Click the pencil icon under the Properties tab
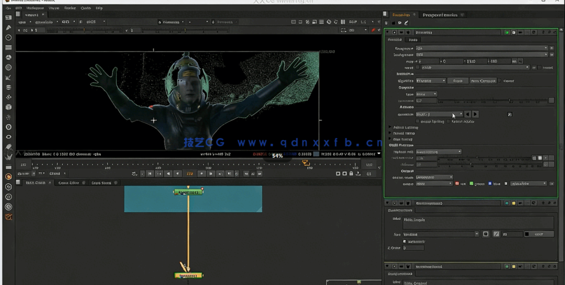Viewport: 565px width, 285px height. (x=406, y=23)
